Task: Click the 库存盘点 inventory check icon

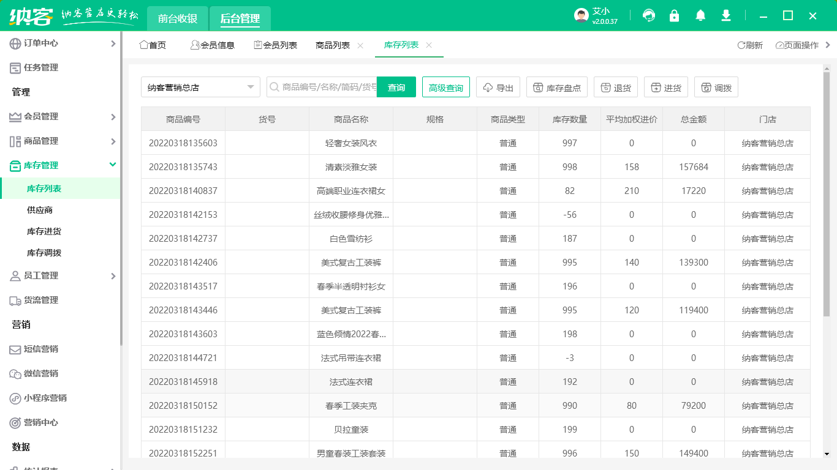Action: coord(556,86)
